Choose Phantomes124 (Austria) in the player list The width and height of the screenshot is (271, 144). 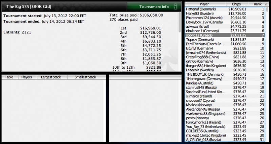coord(225,18)
